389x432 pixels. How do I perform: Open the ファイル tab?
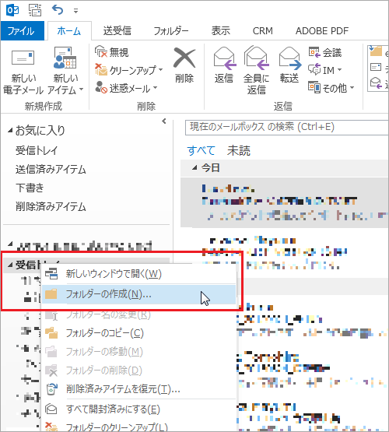tap(22, 31)
